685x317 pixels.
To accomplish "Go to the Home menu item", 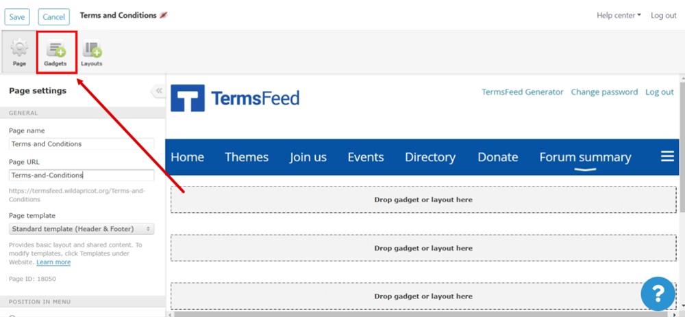I will coord(188,157).
